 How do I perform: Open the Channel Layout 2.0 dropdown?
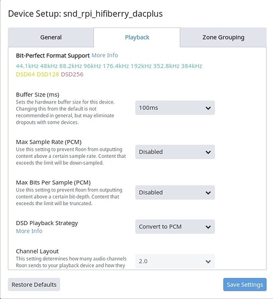[x=175, y=261]
